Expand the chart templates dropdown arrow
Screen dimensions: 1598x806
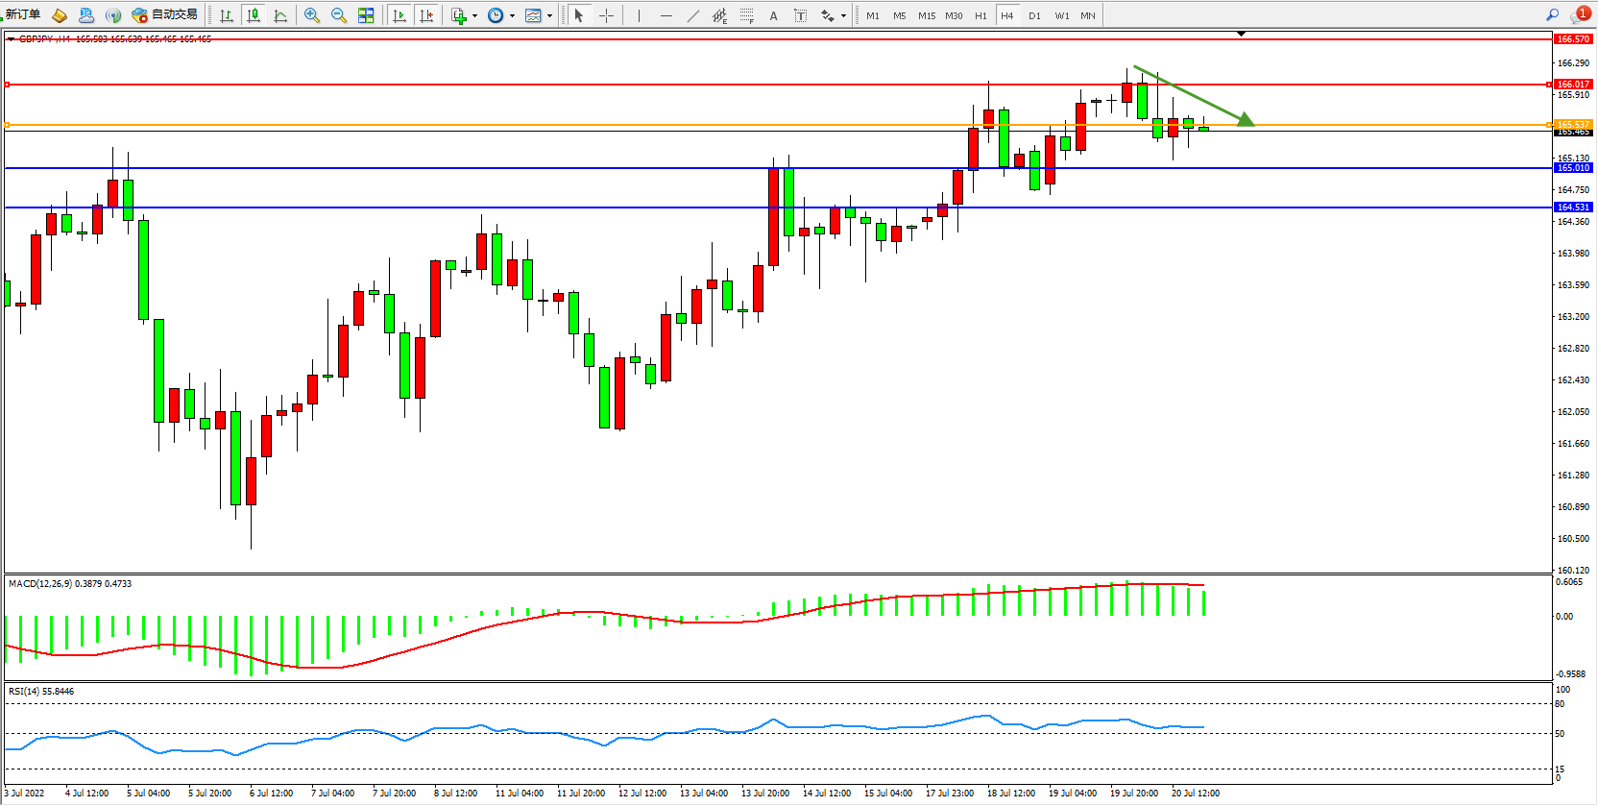coord(549,15)
